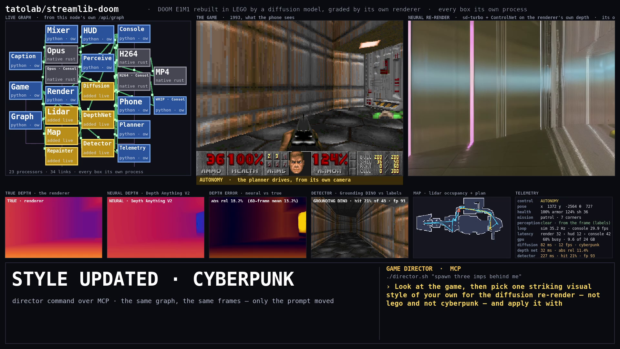The height and width of the screenshot is (349, 620).
Task: Click the Doomguy face in the status bar
Action: [296, 163]
